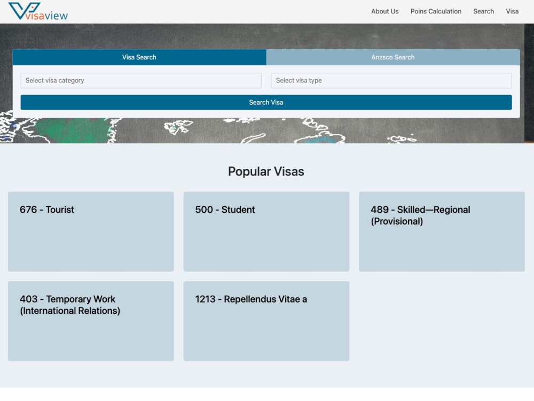Open the Visa Search tab

[139, 57]
